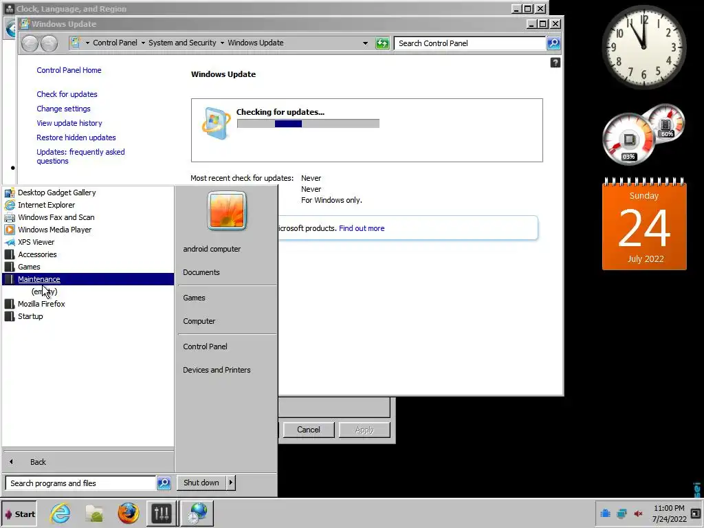Open Updates: frequently asked questions
Screen dimensions: 704x528
tap(80, 156)
